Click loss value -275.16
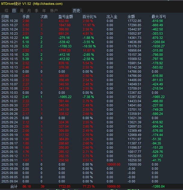Image resolution: width=183 pixels, height=190 pixels. click(64, 38)
